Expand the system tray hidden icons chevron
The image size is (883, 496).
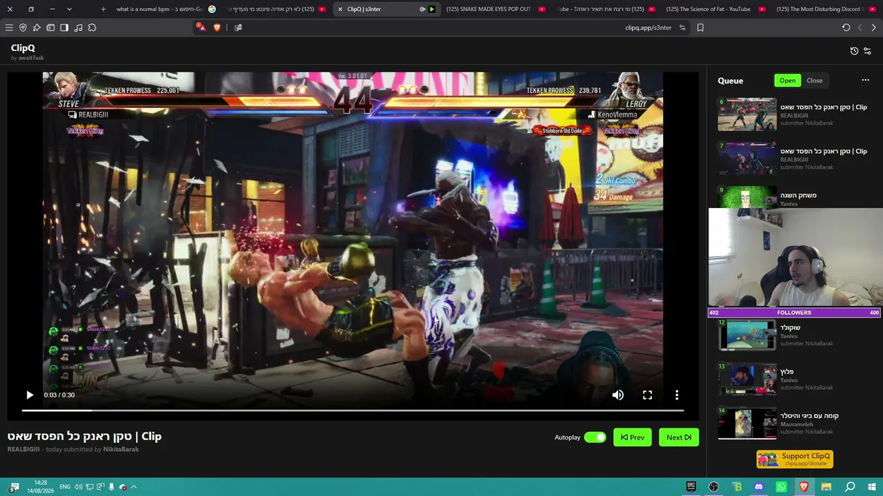[134, 487]
